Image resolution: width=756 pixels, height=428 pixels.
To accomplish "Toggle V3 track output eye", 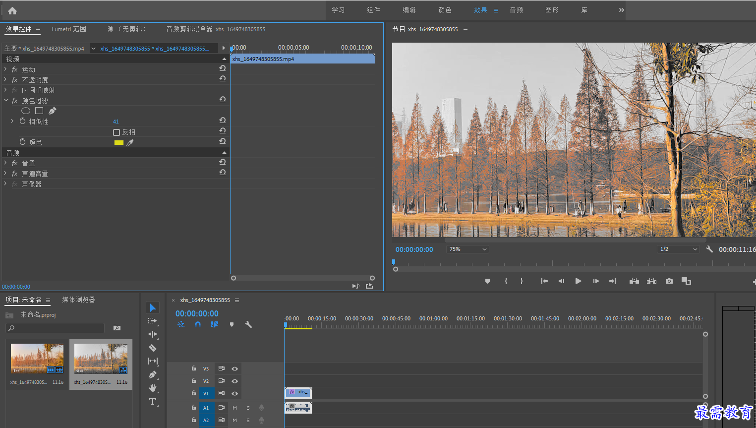I will tap(235, 368).
